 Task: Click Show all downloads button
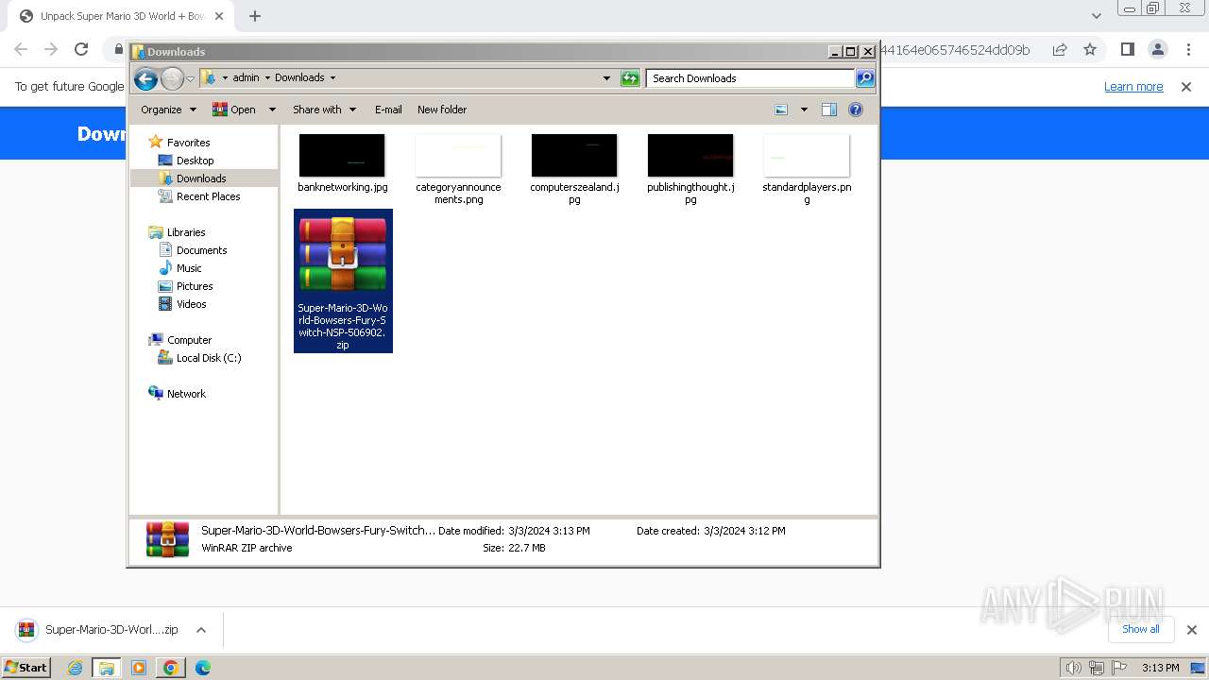tap(1140, 629)
